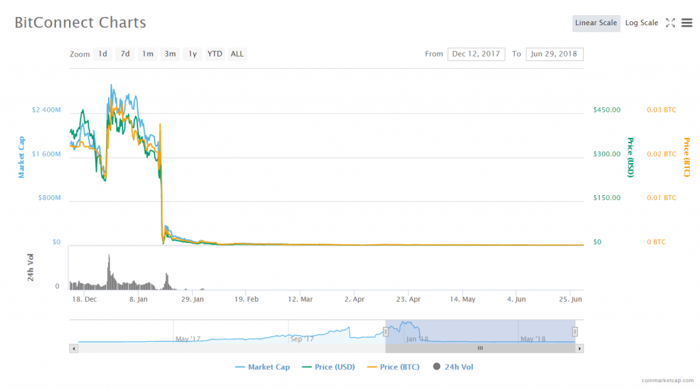Switch to Log Scale
The image size is (700, 389).
pos(641,23)
